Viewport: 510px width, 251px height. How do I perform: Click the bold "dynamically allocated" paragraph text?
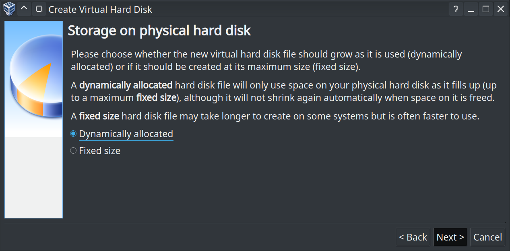tap(126, 85)
